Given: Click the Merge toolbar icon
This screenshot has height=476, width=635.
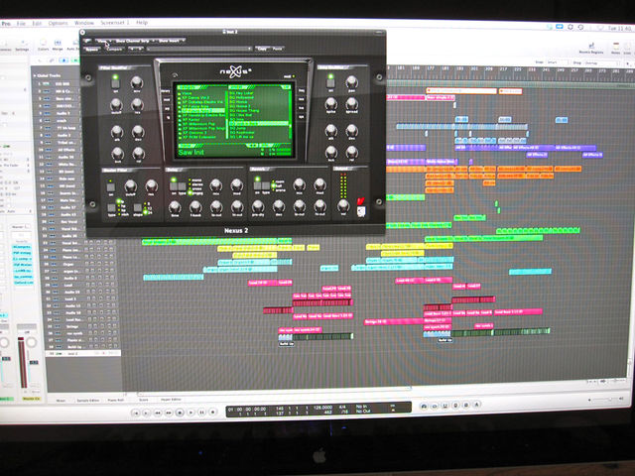Looking at the screenshot, I should tap(58, 45).
